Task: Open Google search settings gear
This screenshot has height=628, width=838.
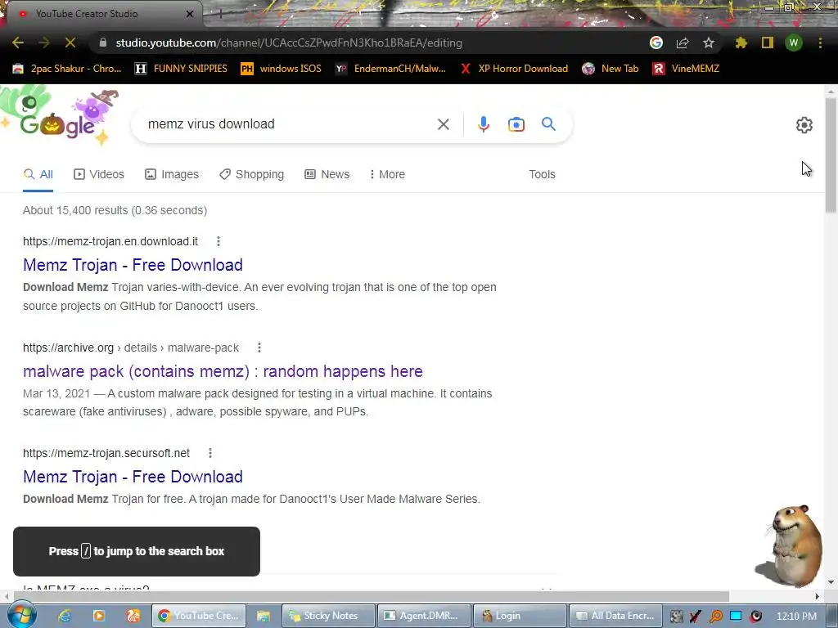Action: click(804, 125)
